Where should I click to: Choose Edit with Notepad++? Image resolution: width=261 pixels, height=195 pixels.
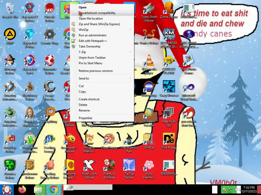102,41
